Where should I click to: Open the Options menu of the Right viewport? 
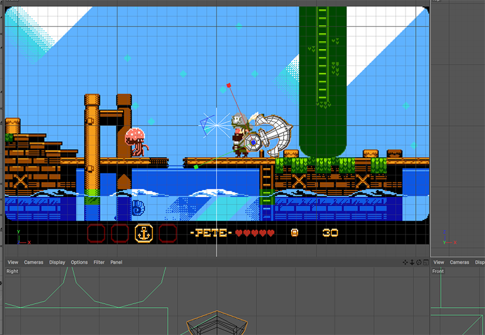coord(79,262)
